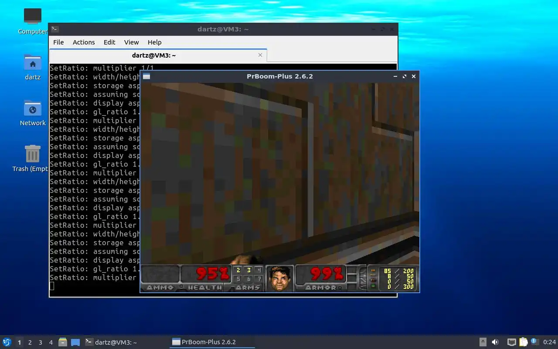Click arms slot number 7
The image size is (558, 349).
259,279
